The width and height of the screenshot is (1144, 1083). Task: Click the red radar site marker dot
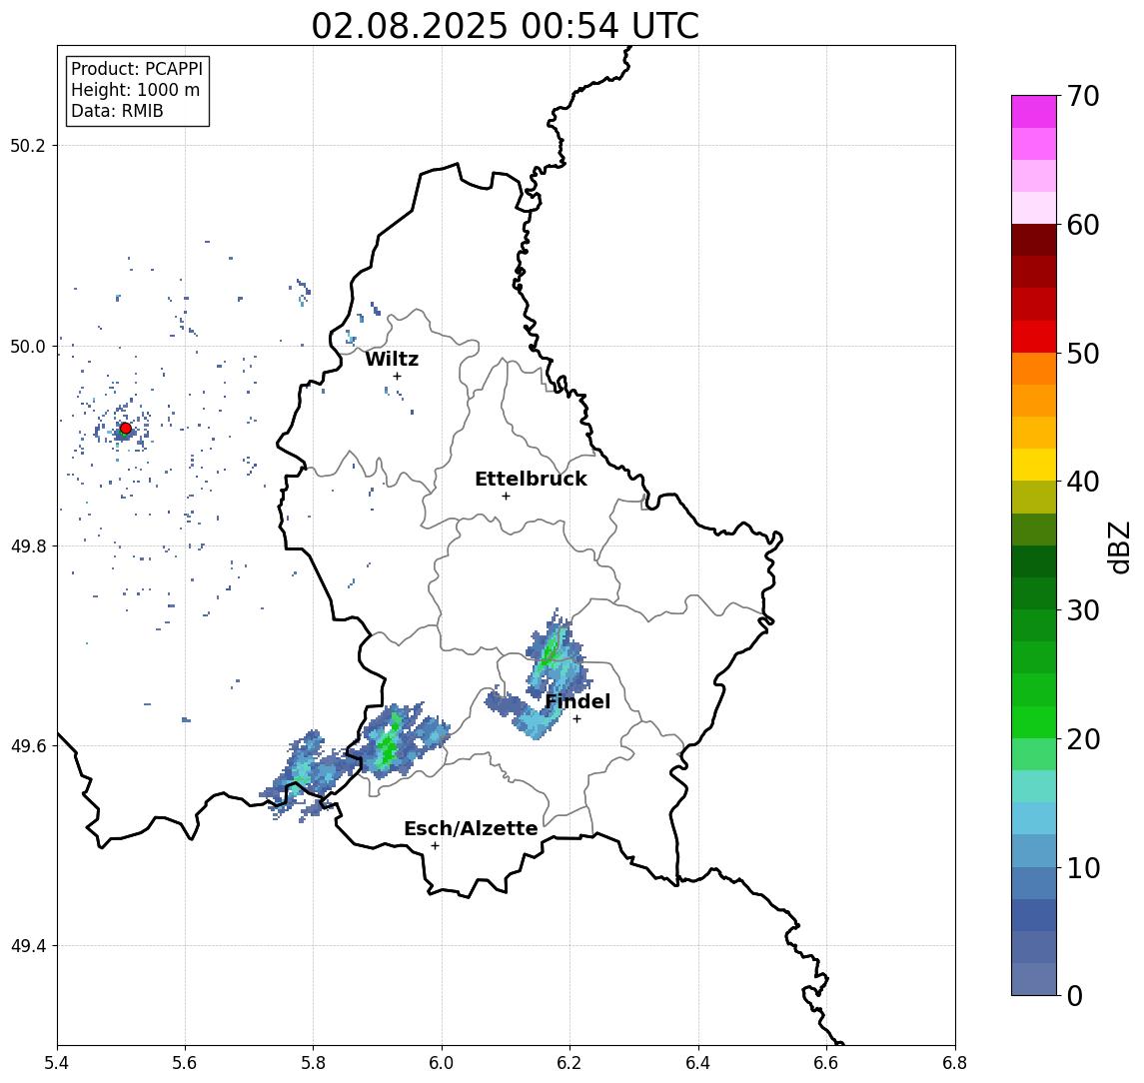[126, 429]
